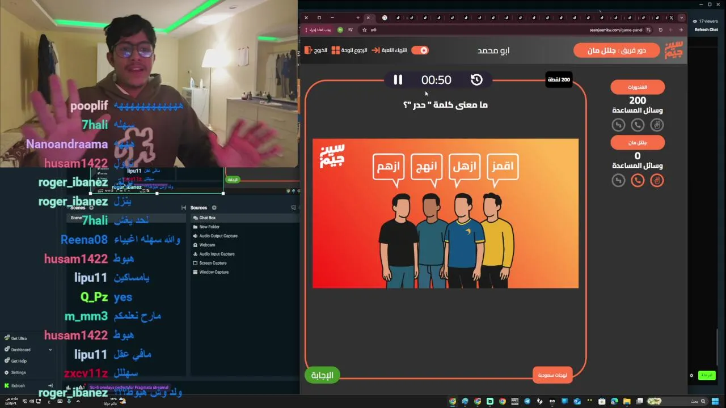Click the team turn banner دور فريق جنتل مان
726x408 pixels.
617,50
